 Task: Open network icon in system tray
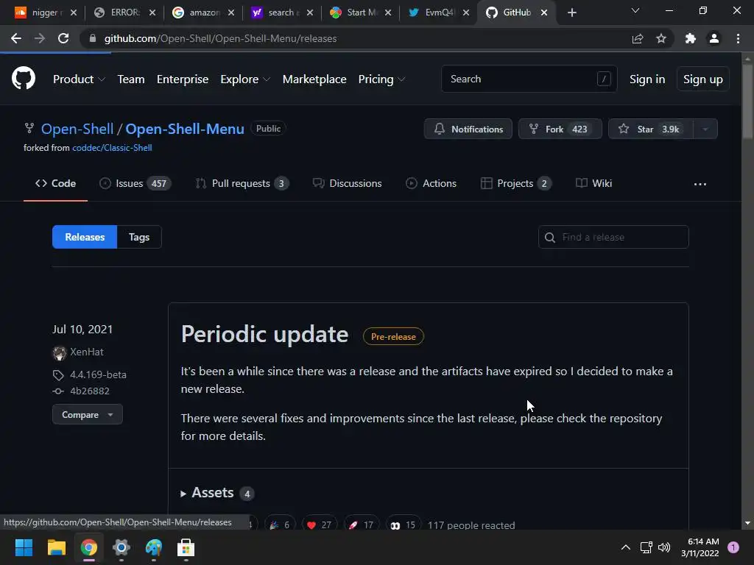(646, 547)
